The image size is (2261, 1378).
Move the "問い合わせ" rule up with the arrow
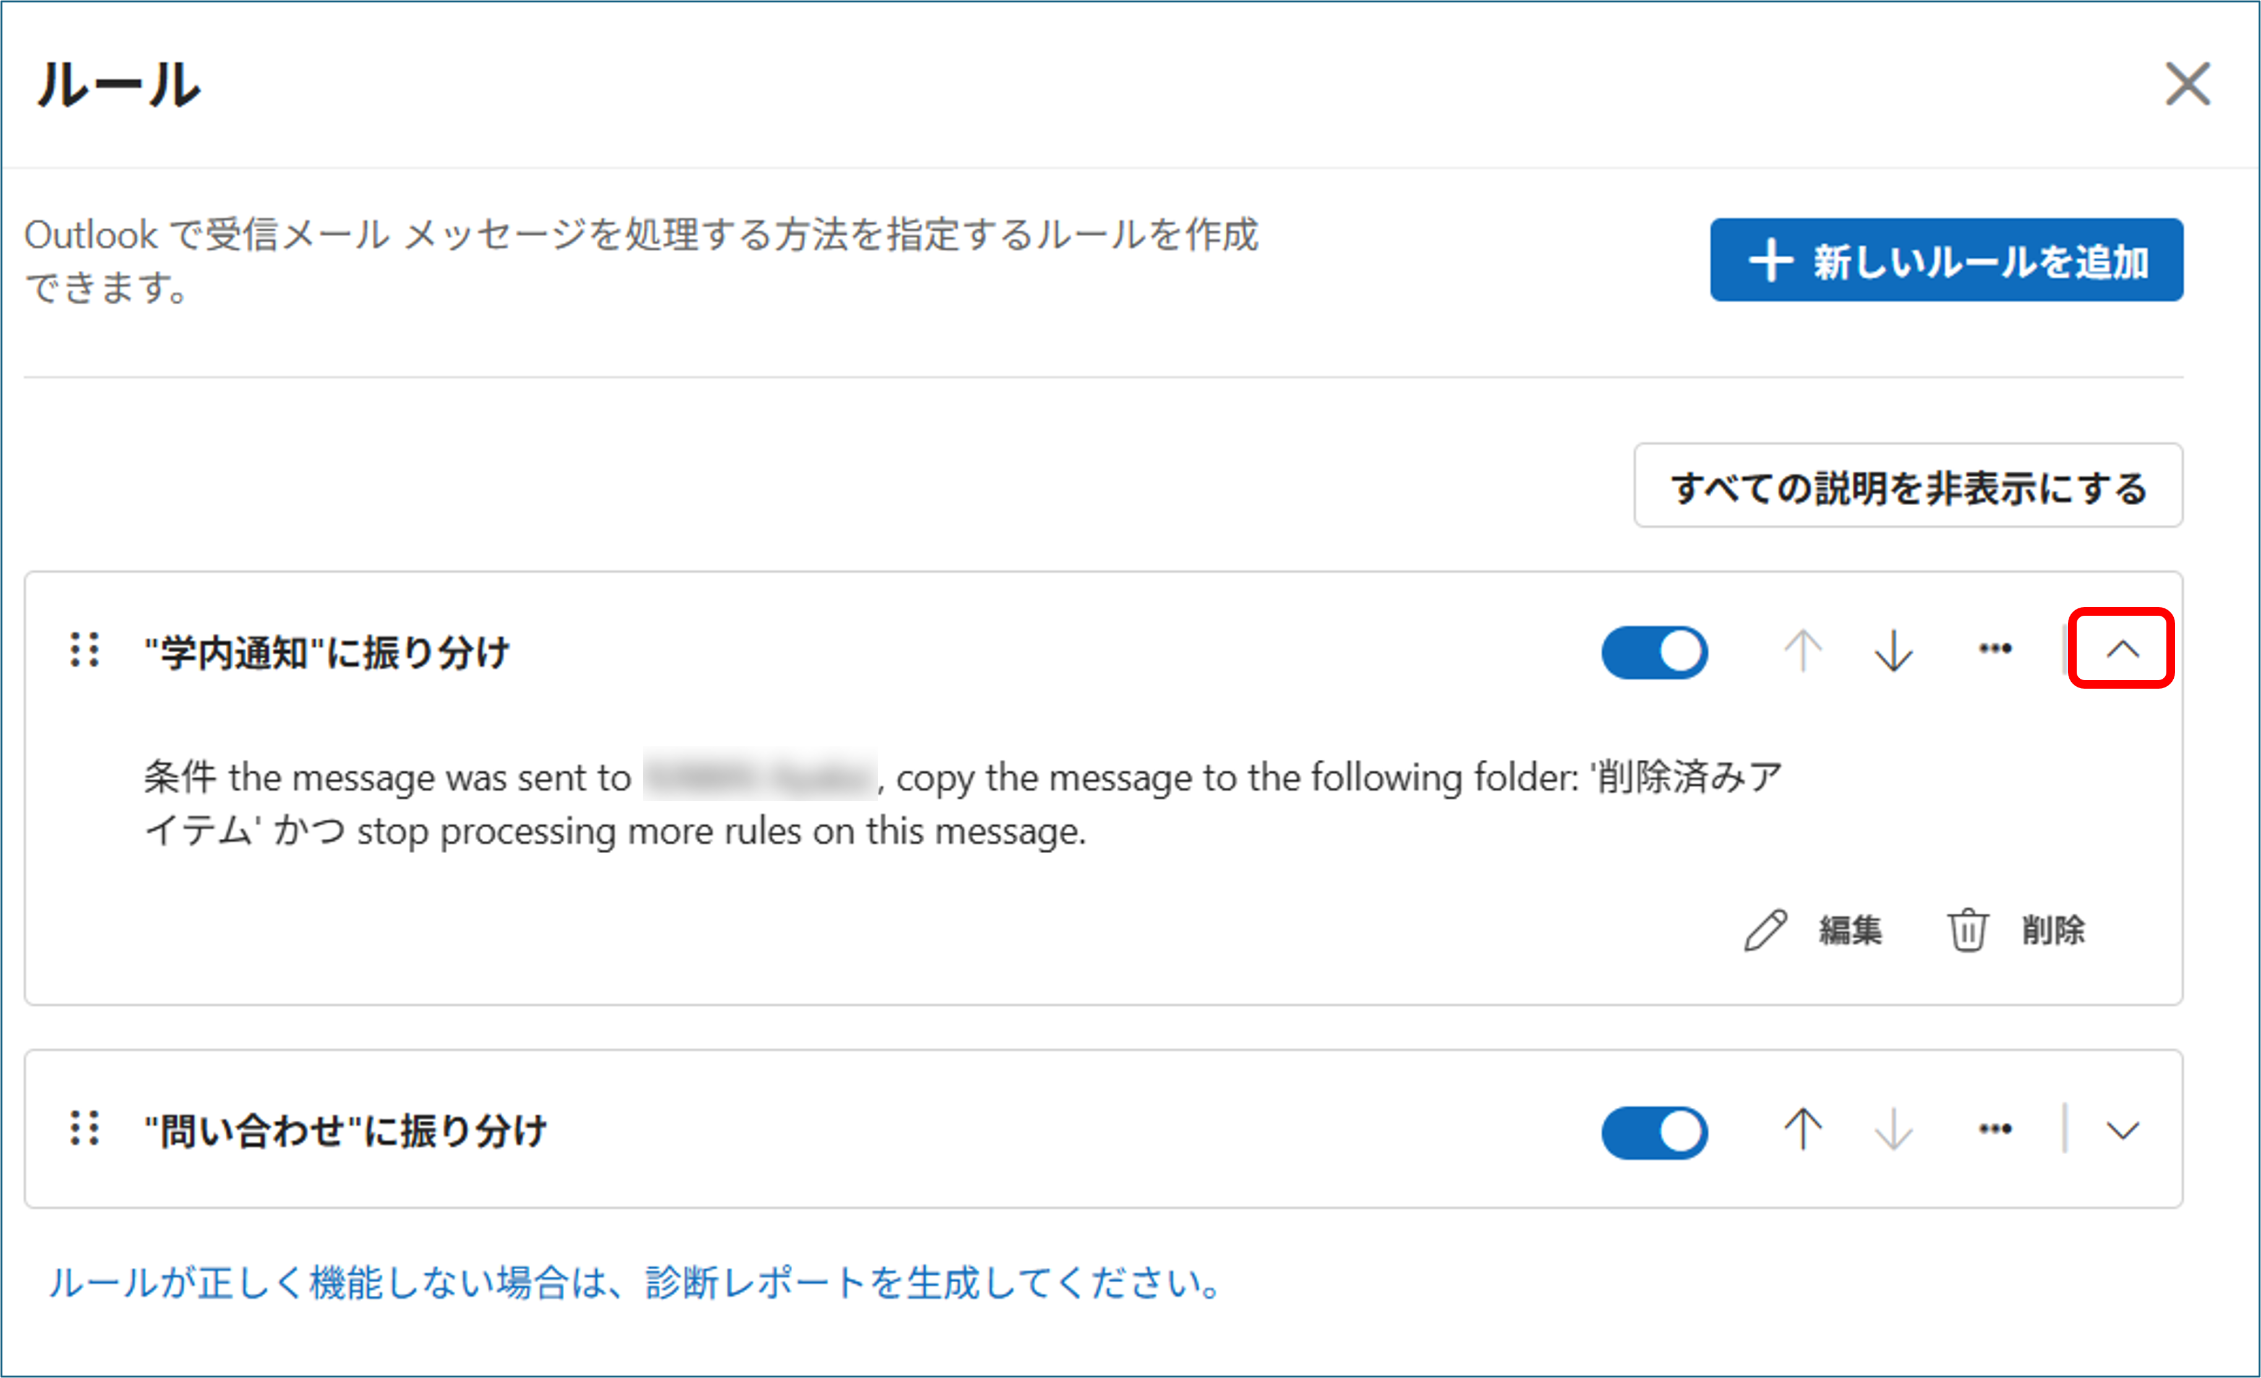(1802, 1129)
